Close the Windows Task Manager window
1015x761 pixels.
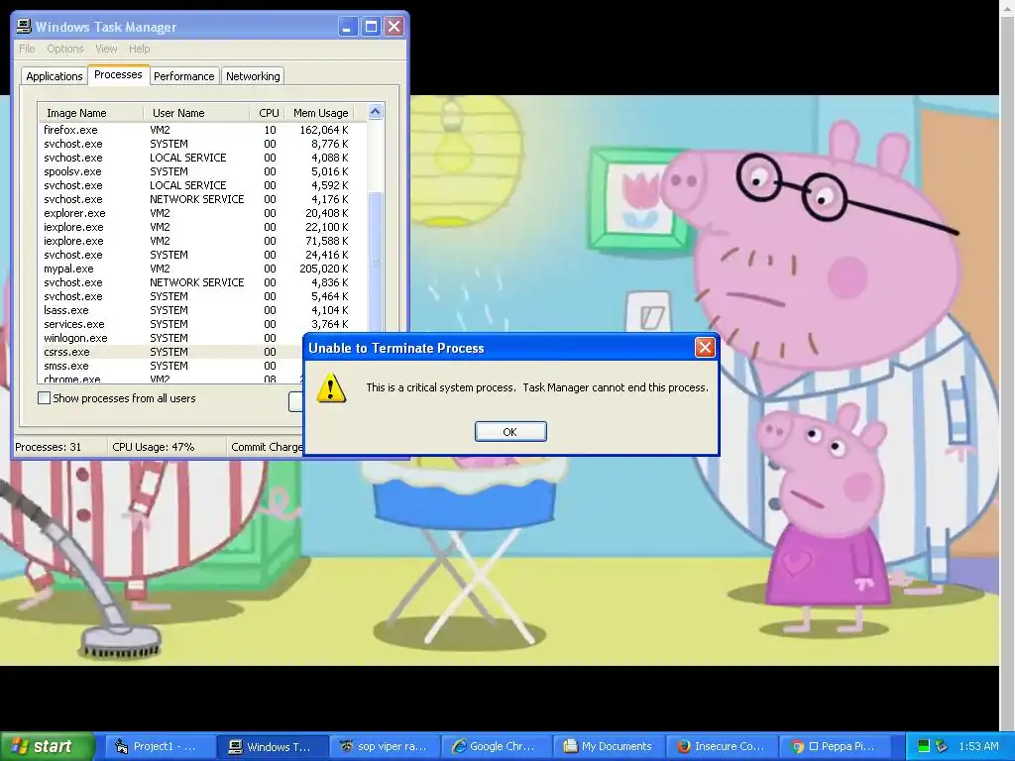394,27
